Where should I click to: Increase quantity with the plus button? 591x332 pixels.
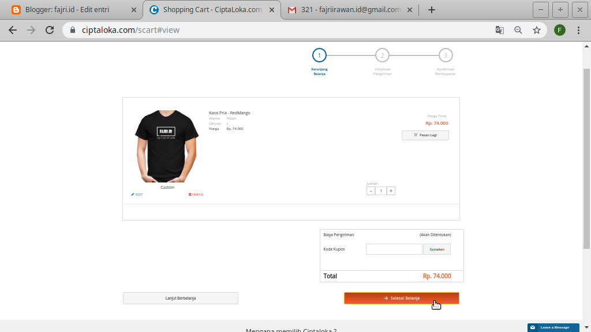[391, 191]
